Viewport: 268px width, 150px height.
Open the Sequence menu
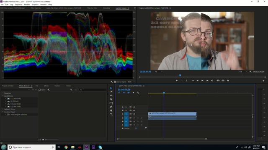(x=18, y=5)
